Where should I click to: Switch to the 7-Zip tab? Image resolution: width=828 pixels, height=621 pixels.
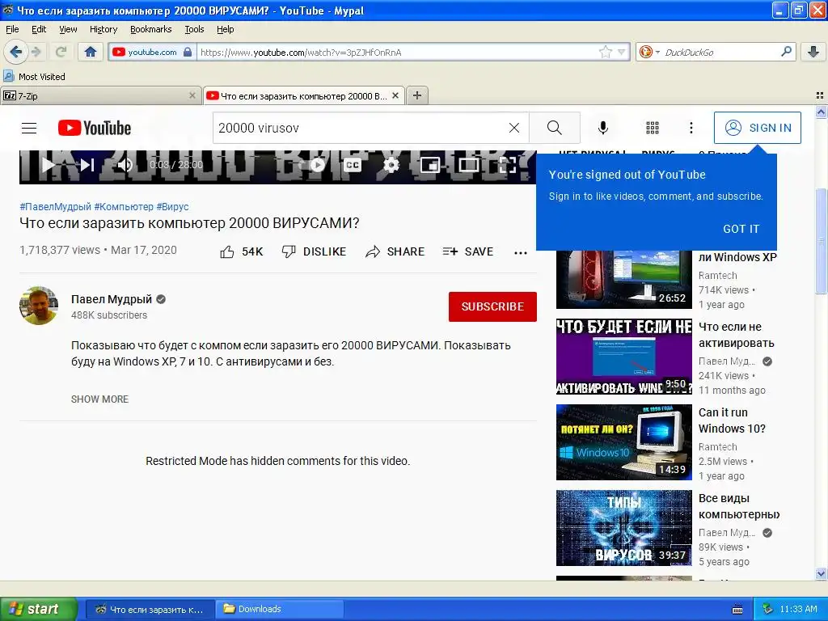point(95,95)
